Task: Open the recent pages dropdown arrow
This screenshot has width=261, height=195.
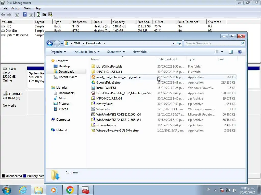Action: click(62, 43)
